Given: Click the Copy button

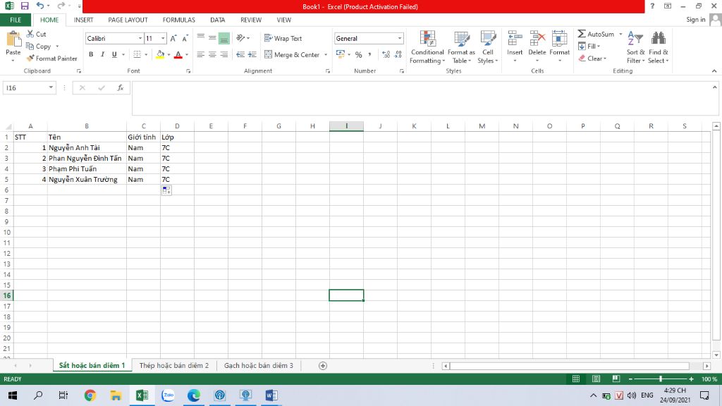Looking at the screenshot, I should [39, 47].
